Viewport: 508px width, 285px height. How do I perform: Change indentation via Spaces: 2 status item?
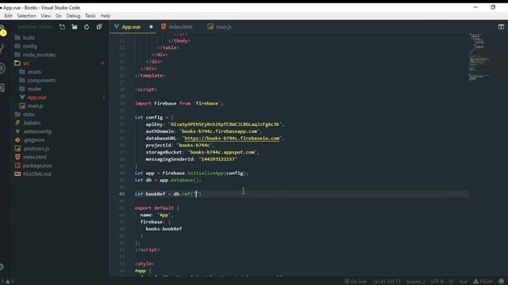coord(415,282)
